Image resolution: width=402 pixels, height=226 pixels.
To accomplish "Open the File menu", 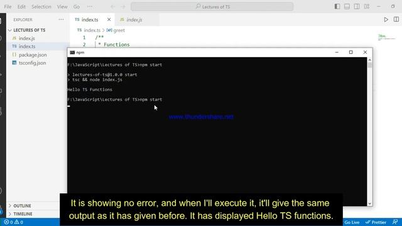I will [8, 7].
